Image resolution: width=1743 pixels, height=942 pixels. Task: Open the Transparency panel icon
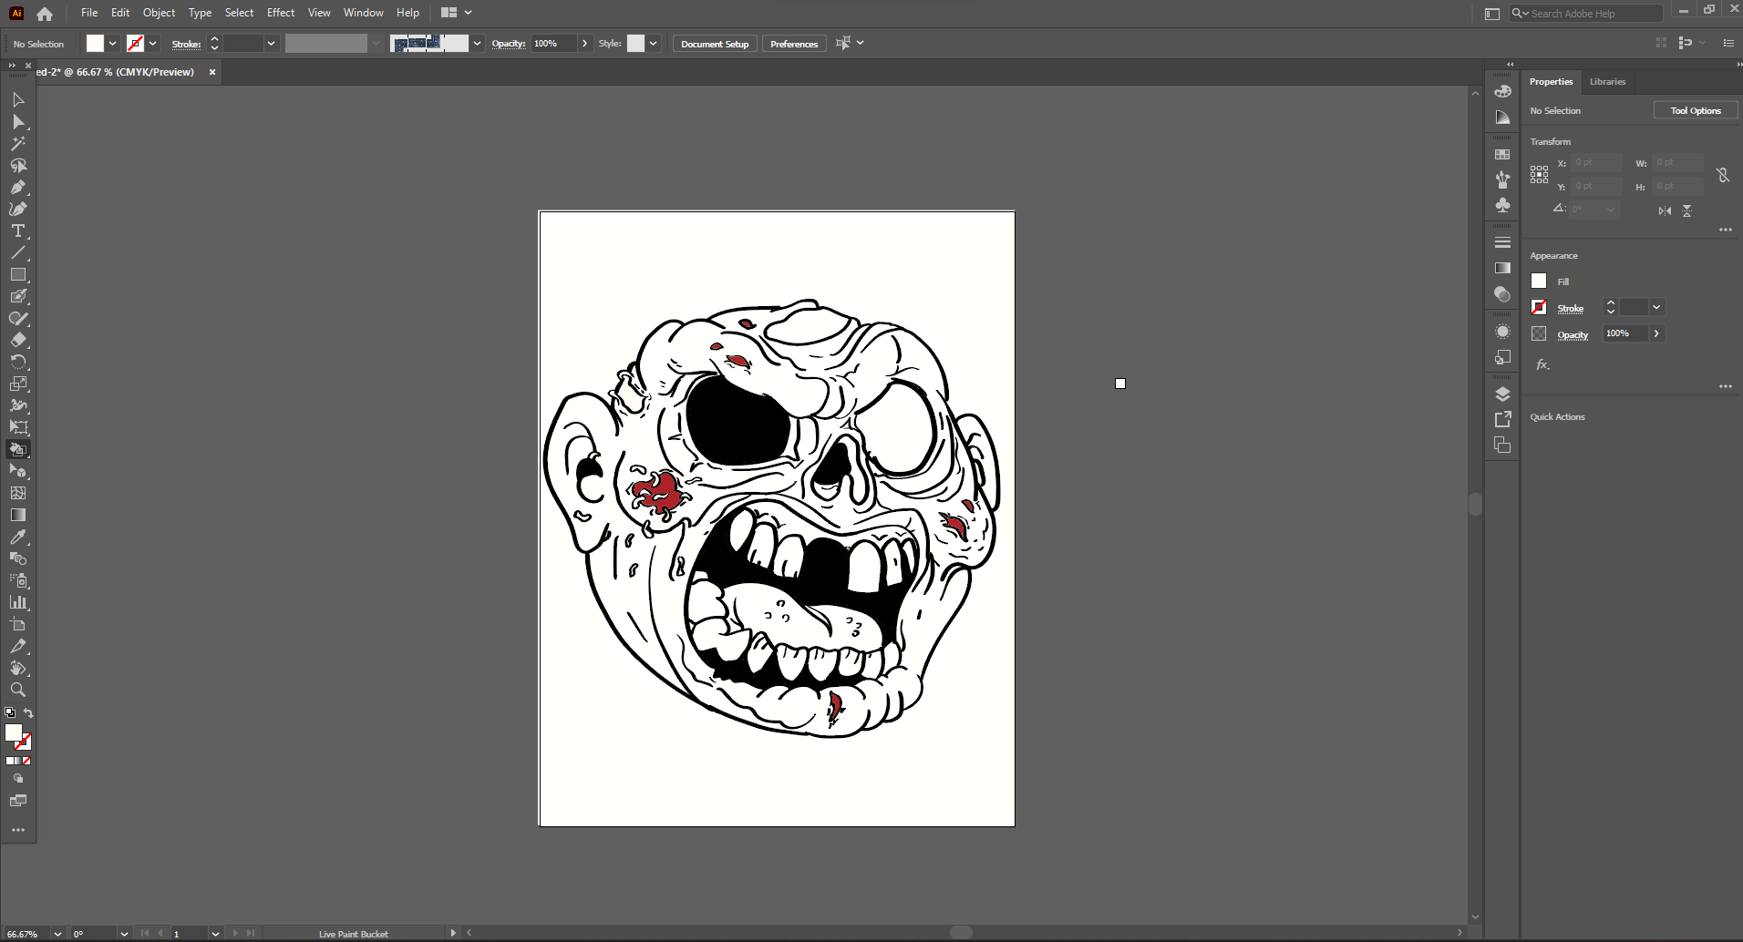tap(1502, 294)
